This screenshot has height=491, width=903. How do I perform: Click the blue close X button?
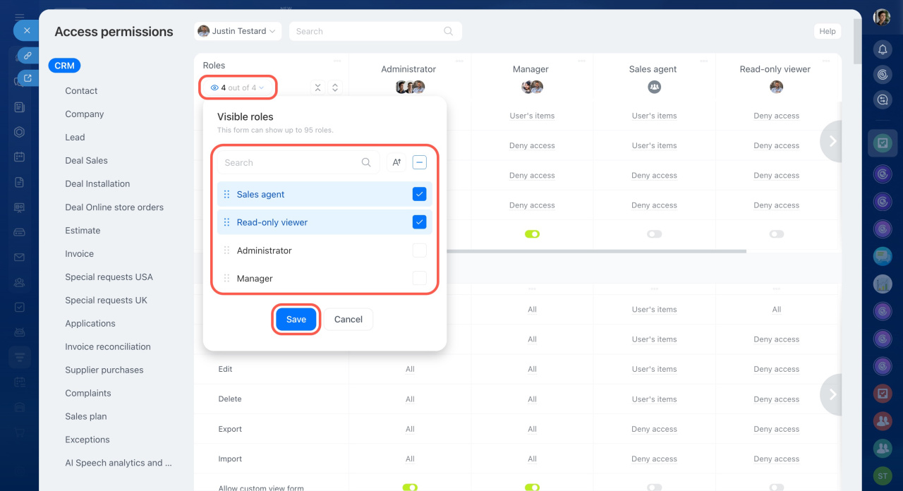point(26,31)
